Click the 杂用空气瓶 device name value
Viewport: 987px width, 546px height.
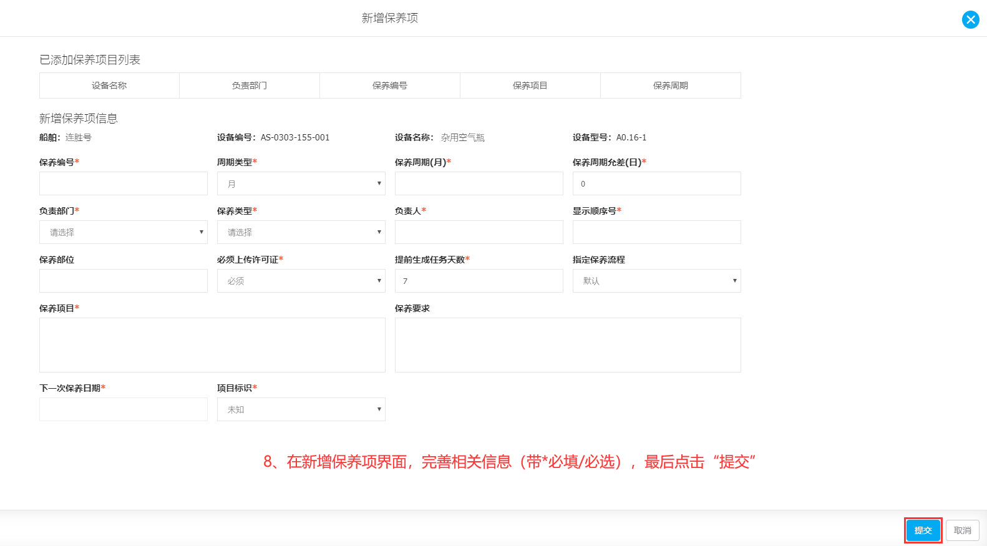(x=463, y=137)
